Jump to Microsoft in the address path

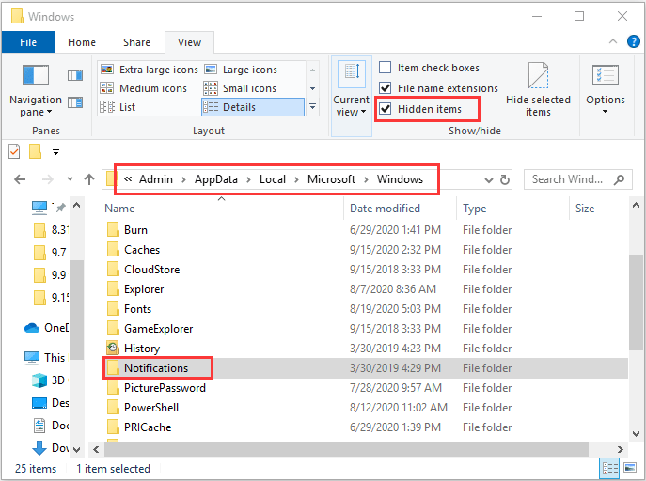[331, 179]
